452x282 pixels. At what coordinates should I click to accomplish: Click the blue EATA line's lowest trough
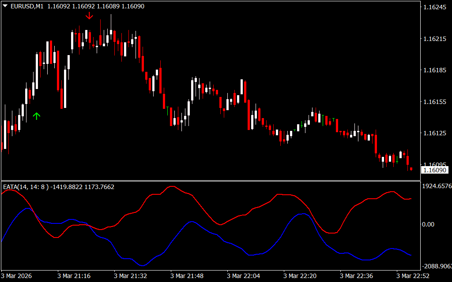point(142,265)
